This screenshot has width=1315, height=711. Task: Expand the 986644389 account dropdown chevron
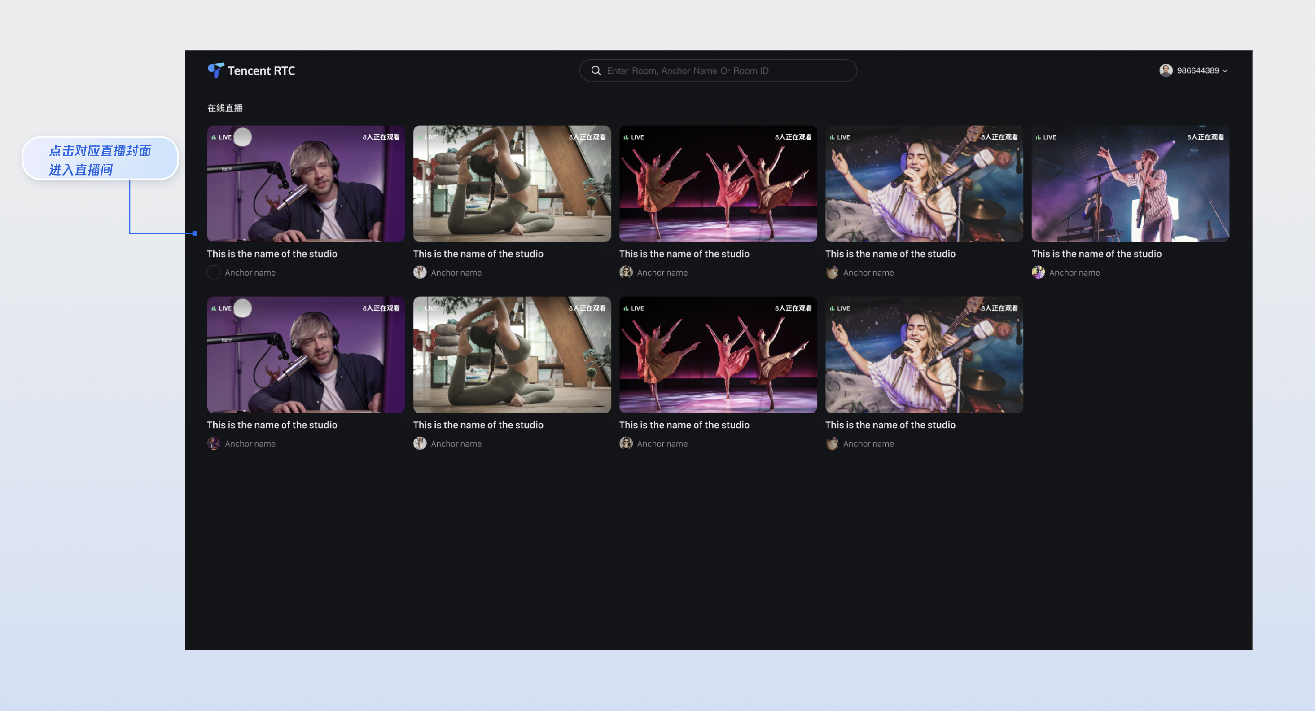point(1225,71)
